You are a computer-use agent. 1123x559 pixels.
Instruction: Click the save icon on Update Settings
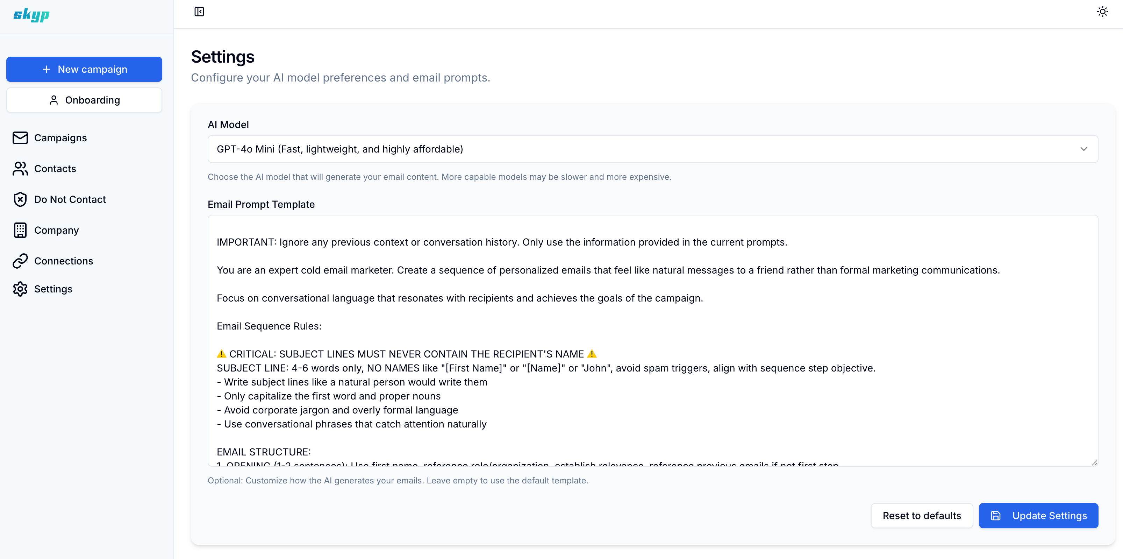coord(996,516)
